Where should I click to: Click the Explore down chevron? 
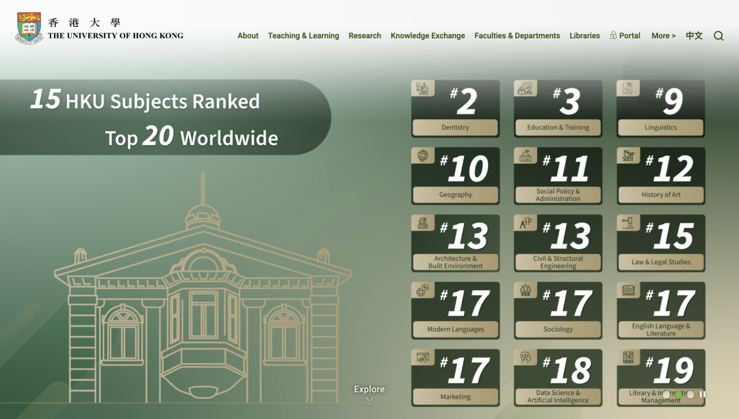point(369,401)
